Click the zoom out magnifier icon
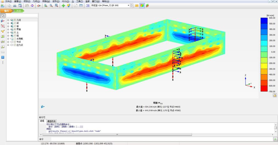Screen dimensions: 278x145 point(51,5)
